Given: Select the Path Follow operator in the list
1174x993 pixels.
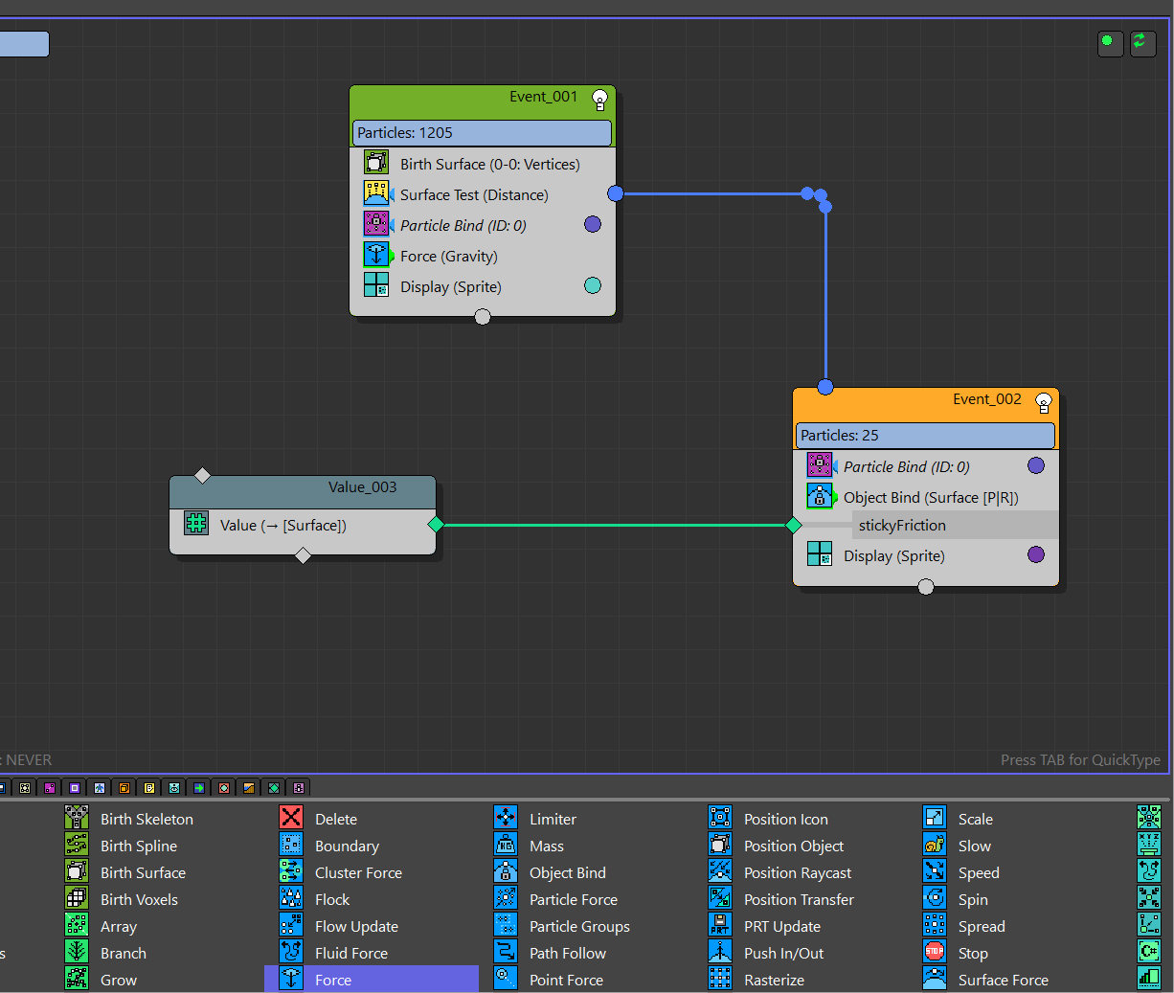Looking at the screenshot, I should coord(567,953).
